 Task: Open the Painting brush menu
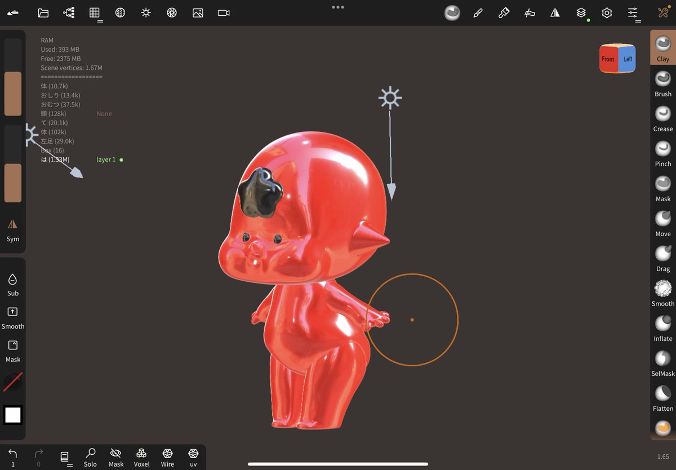click(x=504, y=12)
